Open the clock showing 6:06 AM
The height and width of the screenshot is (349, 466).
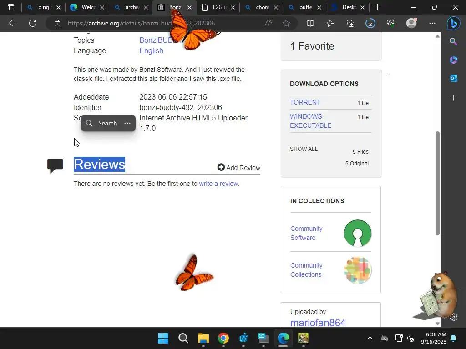[x=434, y=338]
